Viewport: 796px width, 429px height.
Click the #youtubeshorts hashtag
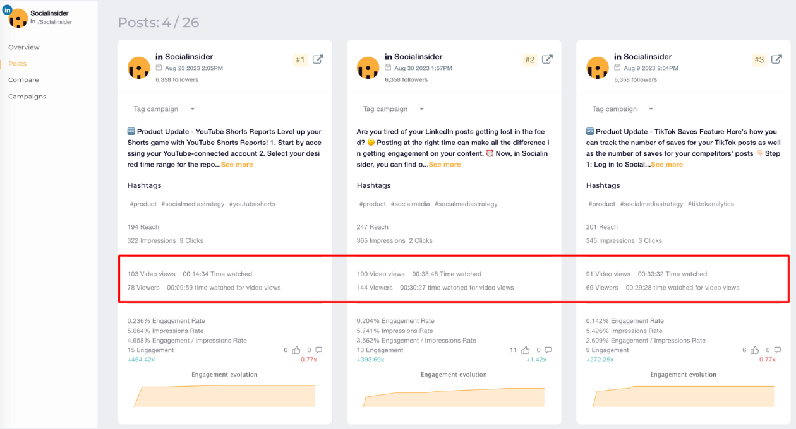tap(252, 204)
